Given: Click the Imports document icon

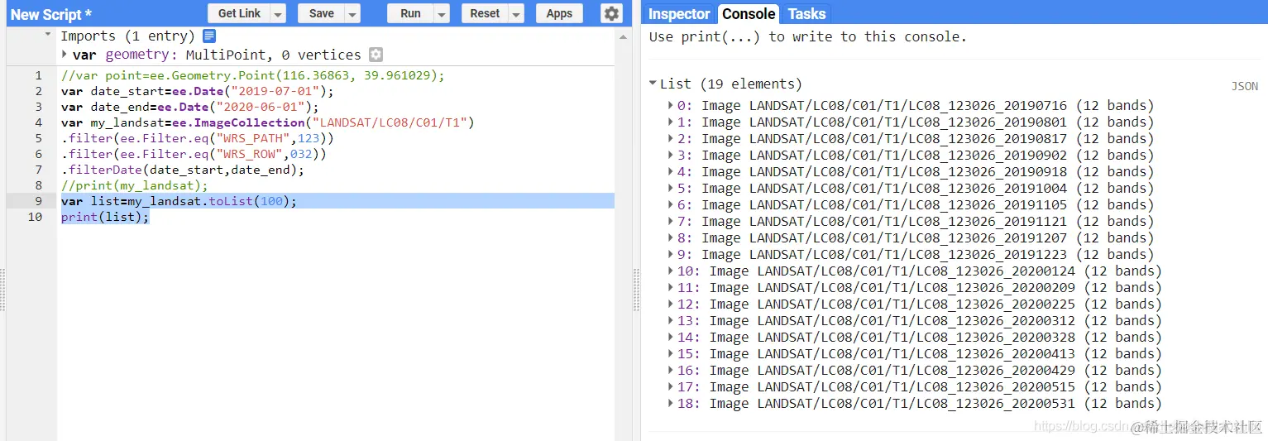Looking at the screenshot, I should point(209,36).
